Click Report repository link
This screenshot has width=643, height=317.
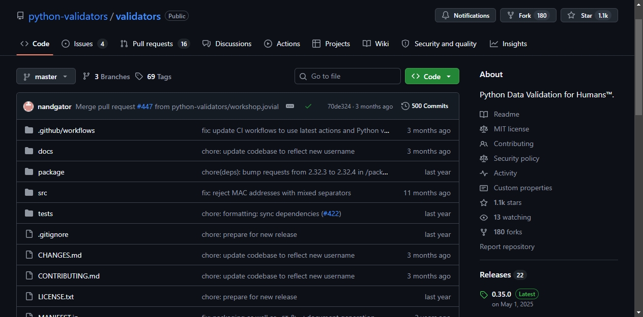tap(507, 246)
